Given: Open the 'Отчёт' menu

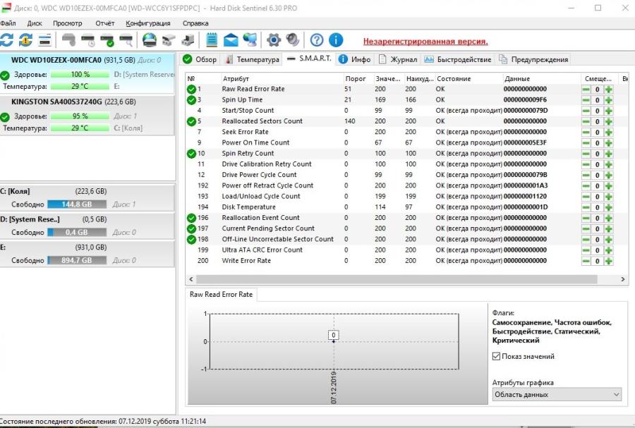Looking at the screenshot, I should pyautogui.click(x=104, y=23).
